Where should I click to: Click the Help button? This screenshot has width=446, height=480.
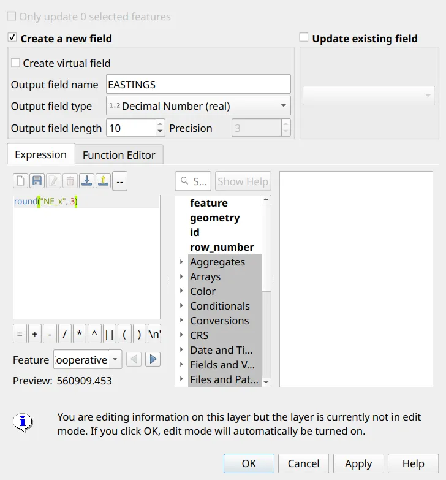tap(414, 463)
